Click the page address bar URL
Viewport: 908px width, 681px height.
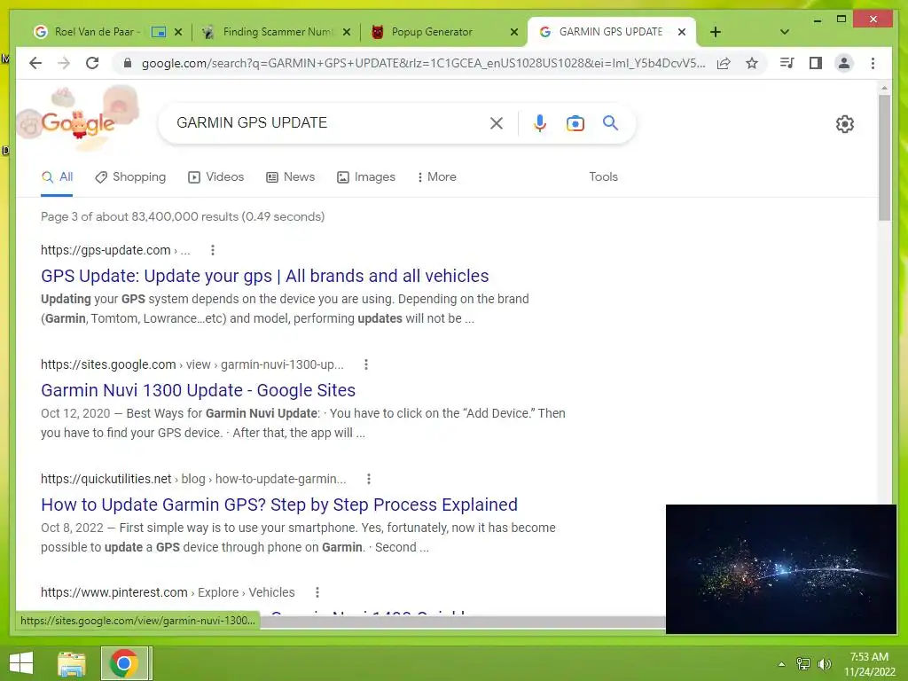423,63
